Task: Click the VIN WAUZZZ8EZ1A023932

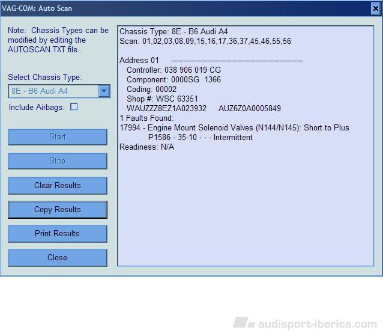Action: click(x=166, y=108)
